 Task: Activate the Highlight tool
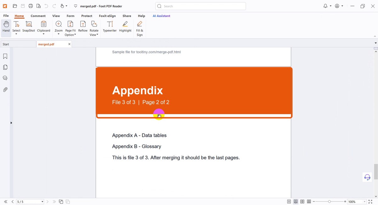[x=125, y=26]
